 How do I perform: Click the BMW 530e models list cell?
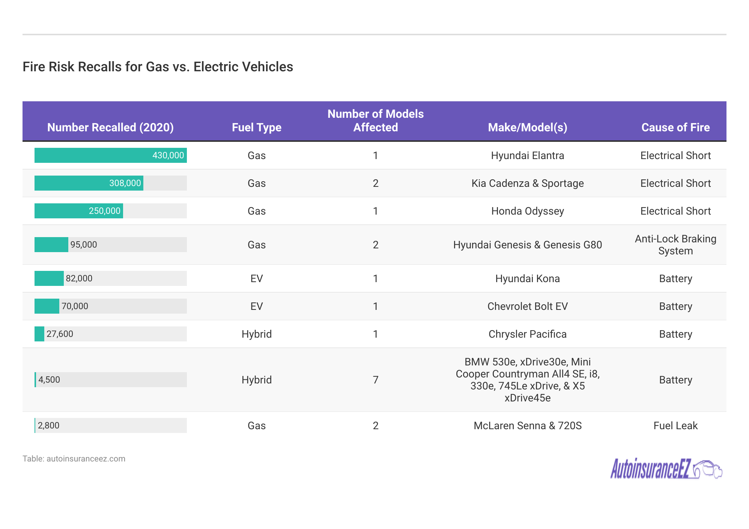tap(527, 380)
